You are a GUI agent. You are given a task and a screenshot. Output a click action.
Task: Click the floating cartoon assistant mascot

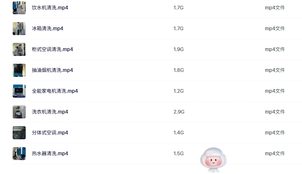click(x=213, y=159)
